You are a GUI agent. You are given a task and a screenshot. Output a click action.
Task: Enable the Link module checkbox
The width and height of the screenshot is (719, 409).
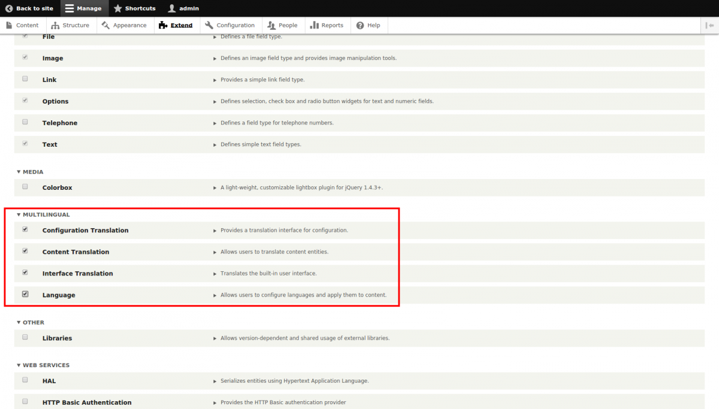click(x=25, y=78)
